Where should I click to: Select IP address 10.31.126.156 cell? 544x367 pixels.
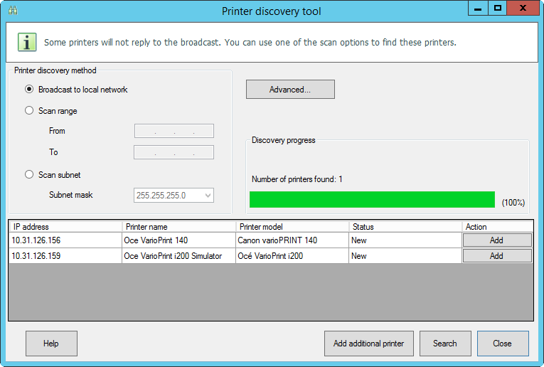coord(65,240)
